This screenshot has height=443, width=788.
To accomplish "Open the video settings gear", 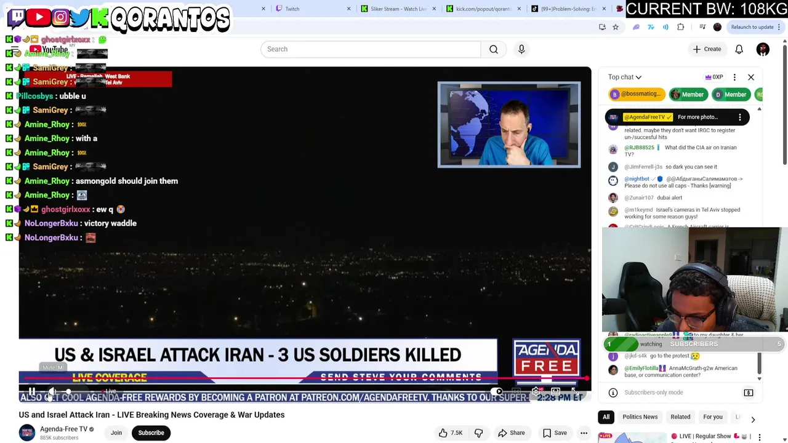I will 536,391.
